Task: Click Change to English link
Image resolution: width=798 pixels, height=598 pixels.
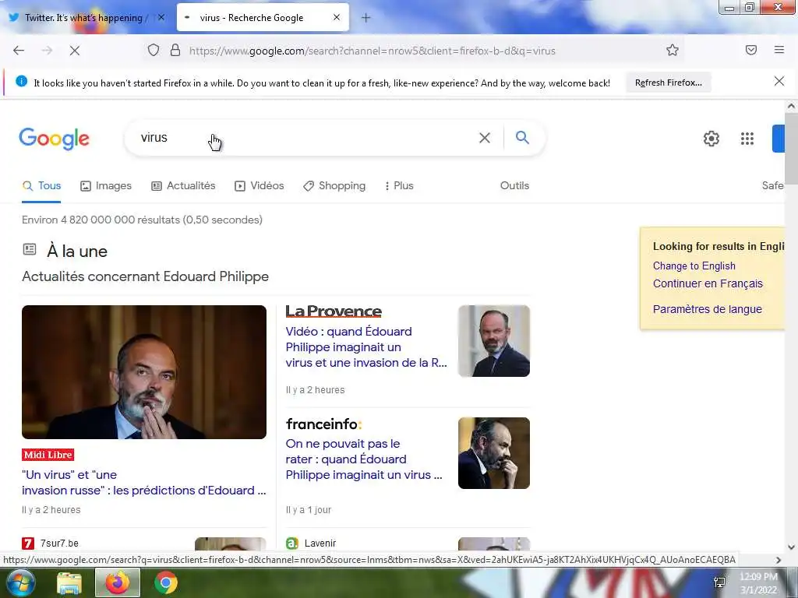Action: (694, 266)
